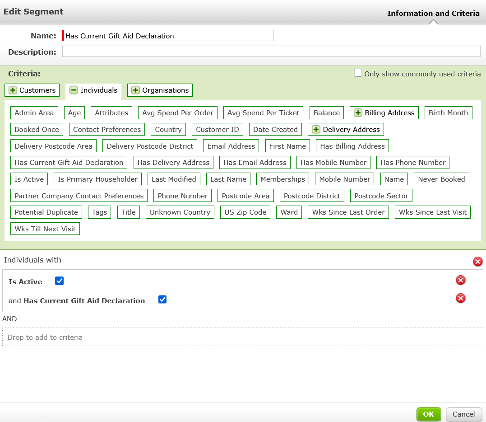Expand the Billing Address plus icon
This screenshot has width=486, height=422.
358,113
